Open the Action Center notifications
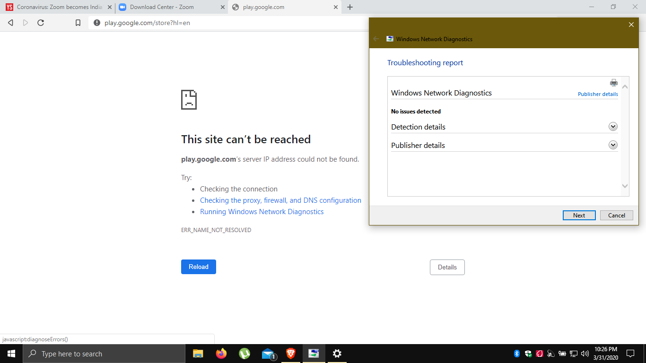646x363 pixels. point(630,354)
